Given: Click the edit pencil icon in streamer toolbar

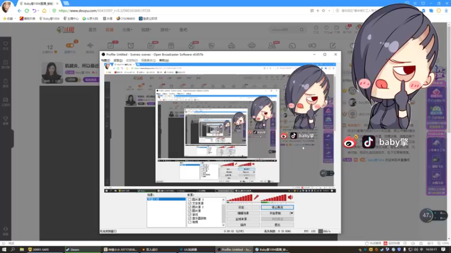Looking at the screenshot, I should pyautogui.click(x=333, y=46).
